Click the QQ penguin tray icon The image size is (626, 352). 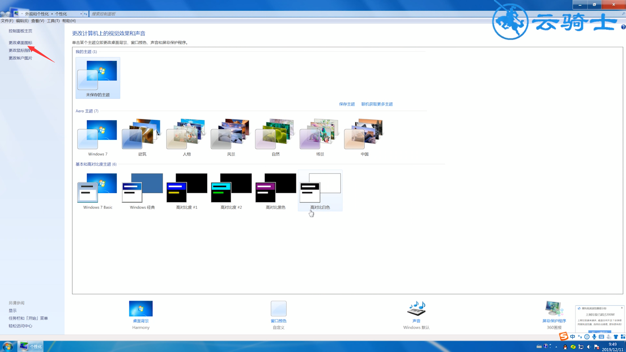565,347
